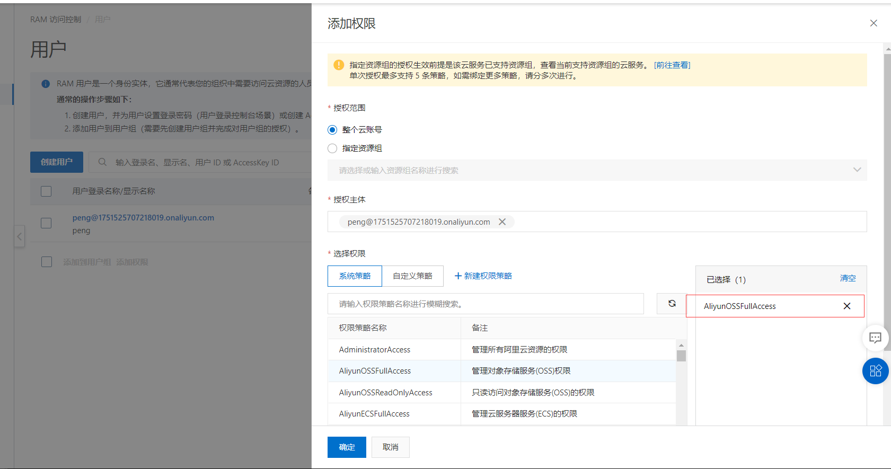Image resolution: width=891 pixels, height=469 pixels.
Task: Click the info icon in RAM notice
Action: pyautogui.click(x=46, y=84)
